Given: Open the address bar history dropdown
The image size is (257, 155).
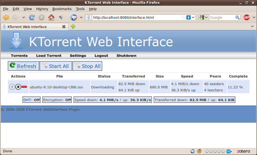Looking at the screenshot, I should [x=193, y=17].
